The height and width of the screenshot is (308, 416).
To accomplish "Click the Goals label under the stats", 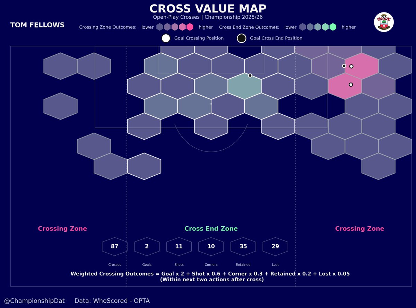I will [x=147, y=265].
